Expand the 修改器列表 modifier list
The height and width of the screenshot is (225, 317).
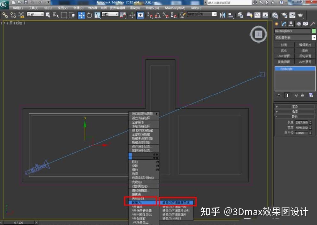pos(293,38)
